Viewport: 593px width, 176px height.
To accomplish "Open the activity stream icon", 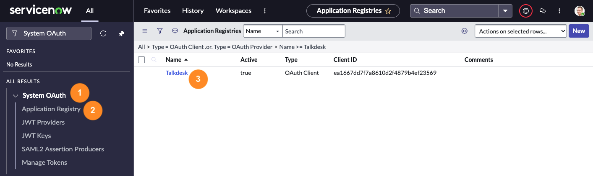I will (x=175, y=31).
